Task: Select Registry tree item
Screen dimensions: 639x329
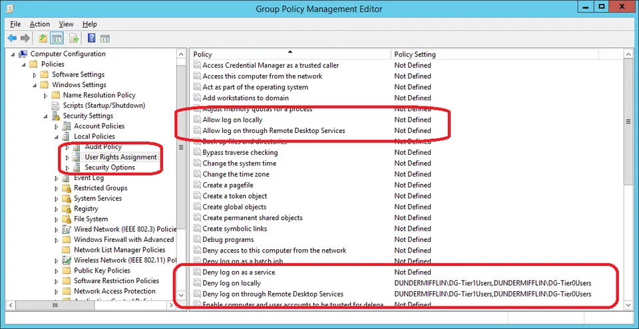Action: click(86, 209)
